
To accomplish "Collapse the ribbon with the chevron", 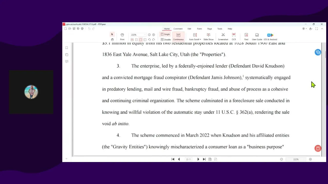I will [322, 29].
